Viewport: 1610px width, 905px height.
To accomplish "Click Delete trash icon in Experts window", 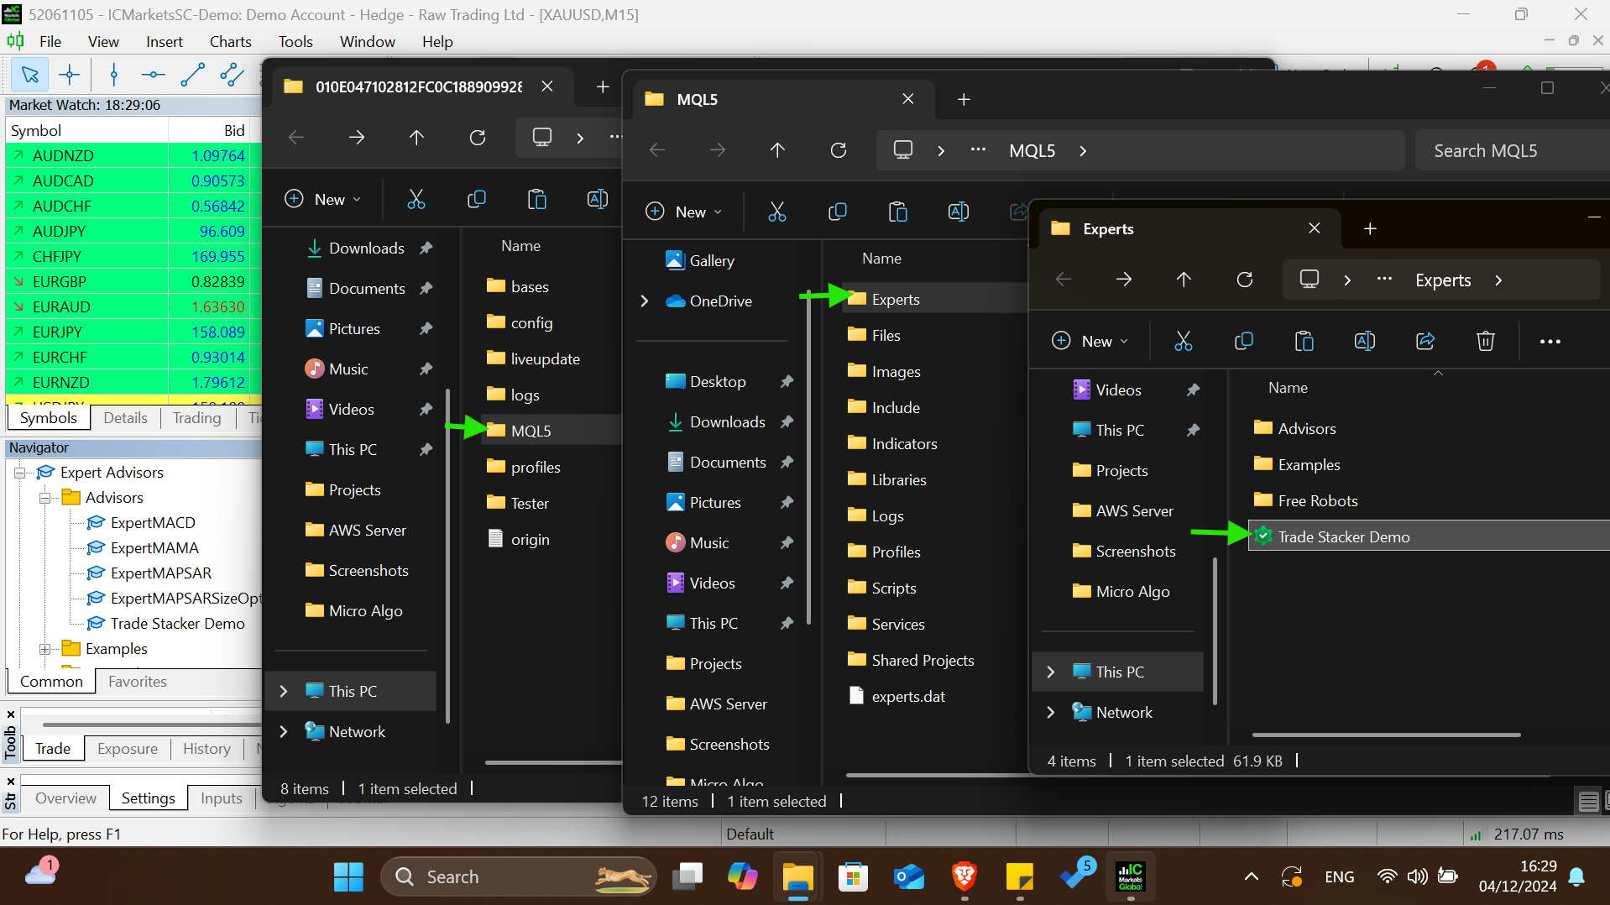I will [1486, 341].
